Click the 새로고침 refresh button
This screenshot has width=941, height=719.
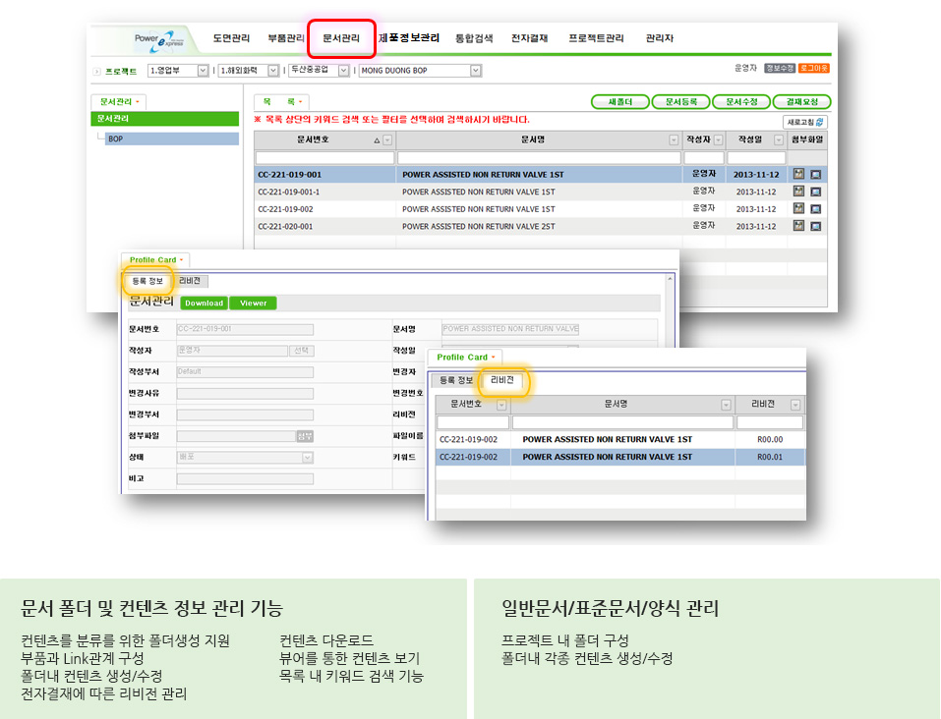(x=805, y=122)
